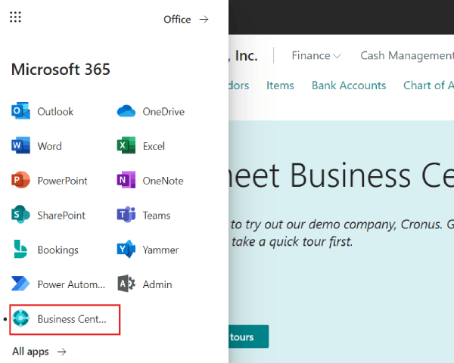Open the SharePoint app icon

click(20, 215)
